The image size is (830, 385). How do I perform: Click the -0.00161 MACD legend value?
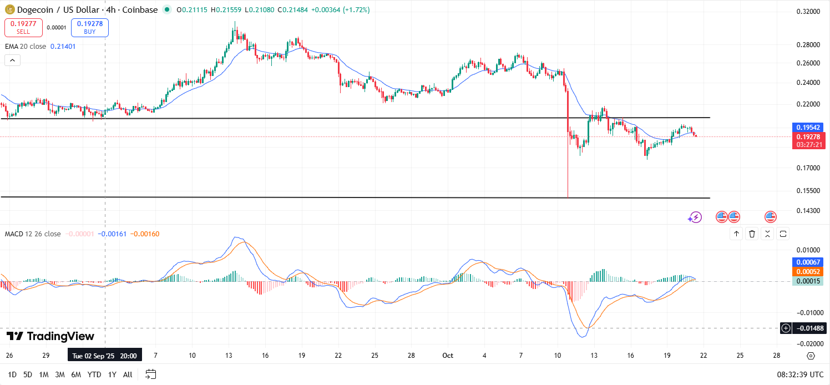[x=113, y=234]
